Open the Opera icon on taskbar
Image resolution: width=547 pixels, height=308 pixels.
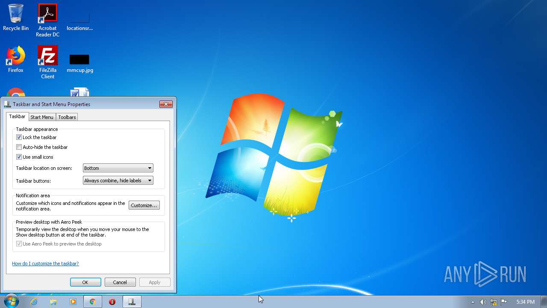point(112,302)
